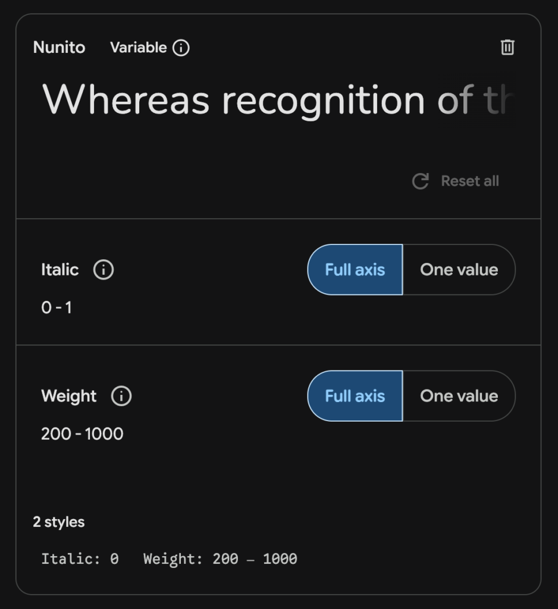Select the Variable label next to Nunito
The height and width of the screenshot is (609, 558).
click(137, 48)
